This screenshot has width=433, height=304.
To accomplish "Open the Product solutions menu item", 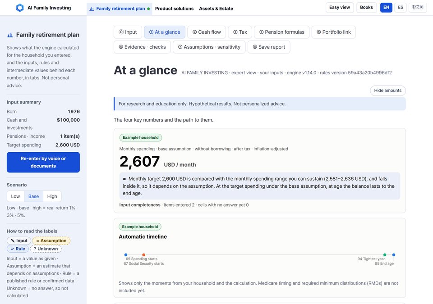I will [x=174, y=9].
